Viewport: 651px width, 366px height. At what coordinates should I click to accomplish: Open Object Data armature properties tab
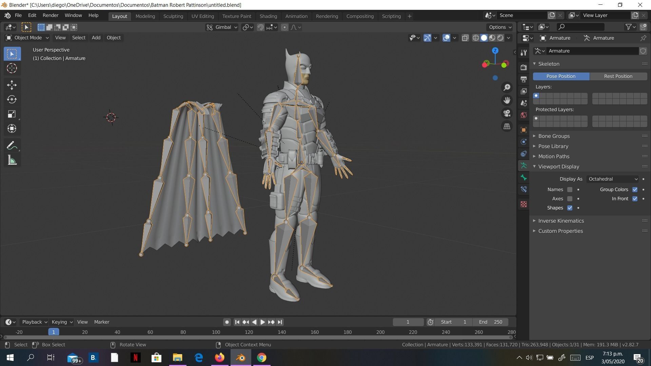pos(524,166)
